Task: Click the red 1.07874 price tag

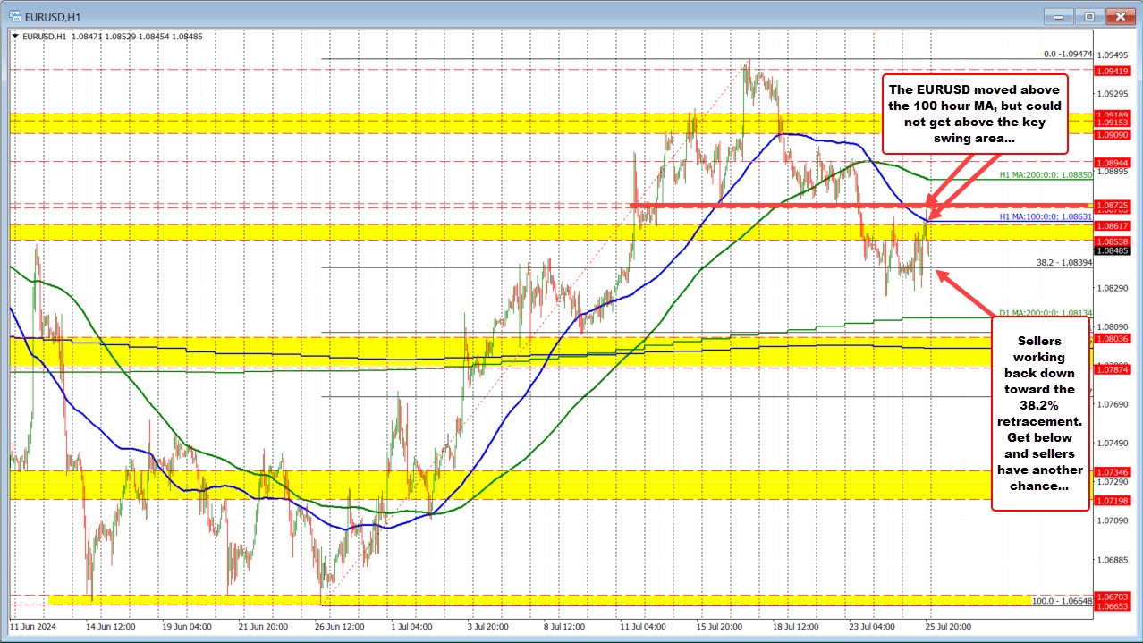Action: [1111, 368]
